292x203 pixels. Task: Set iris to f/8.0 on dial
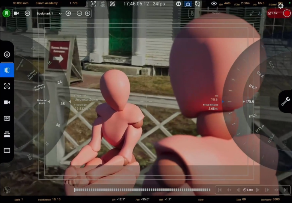point(253,116)
